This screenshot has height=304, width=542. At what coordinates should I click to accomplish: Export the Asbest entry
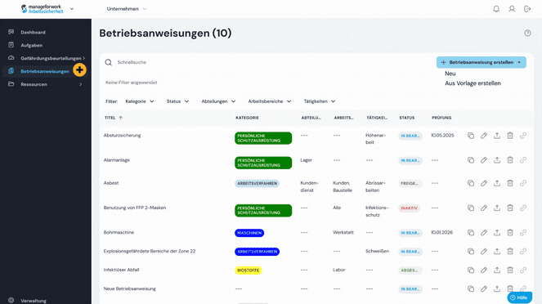pyautogui.click(x=497, y=183)
